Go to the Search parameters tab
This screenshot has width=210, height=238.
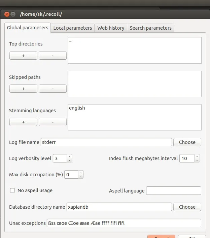(150, 28)
